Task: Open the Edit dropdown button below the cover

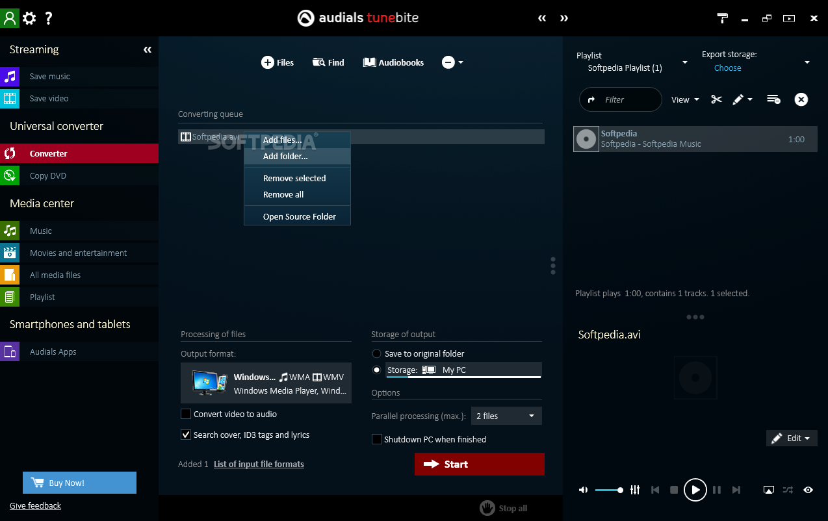Action: tap(792, 438)
